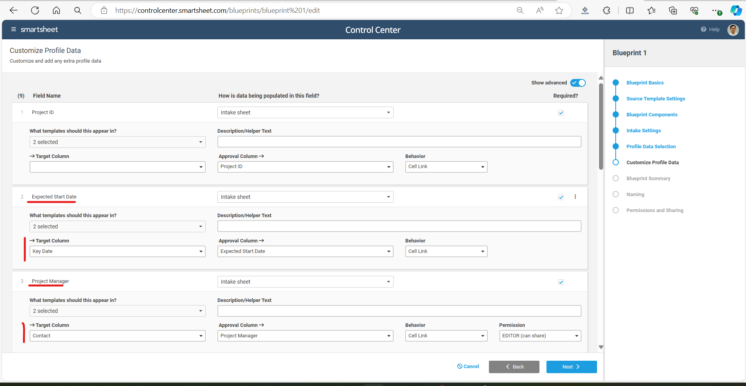The width and height of the screenshot is (746, 386).
Task: Open the user profile avatar
Action: 733,30
